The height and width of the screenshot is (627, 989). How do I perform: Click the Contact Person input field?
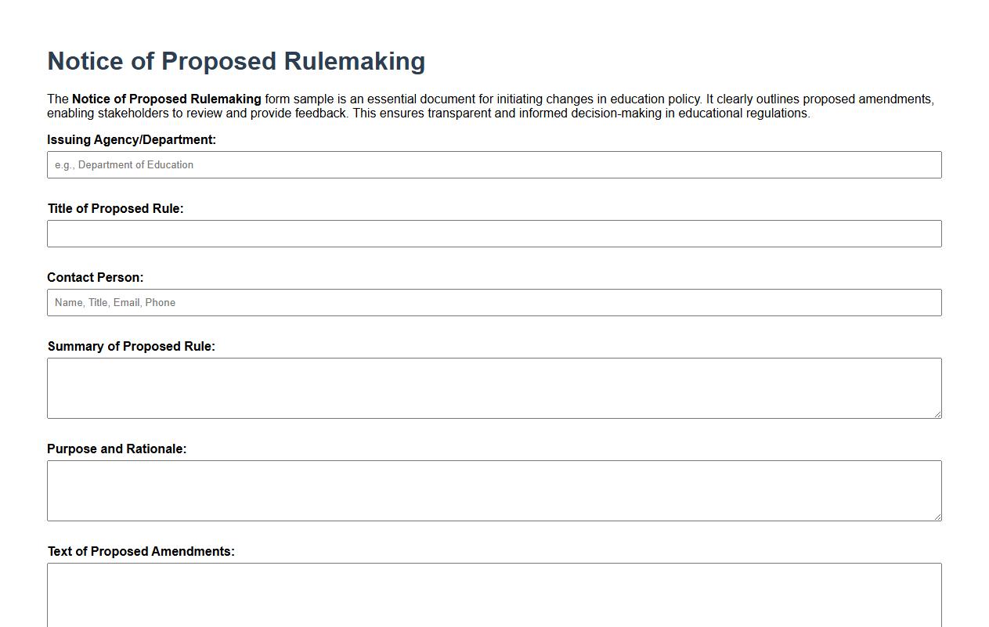[x=494, y=302]
